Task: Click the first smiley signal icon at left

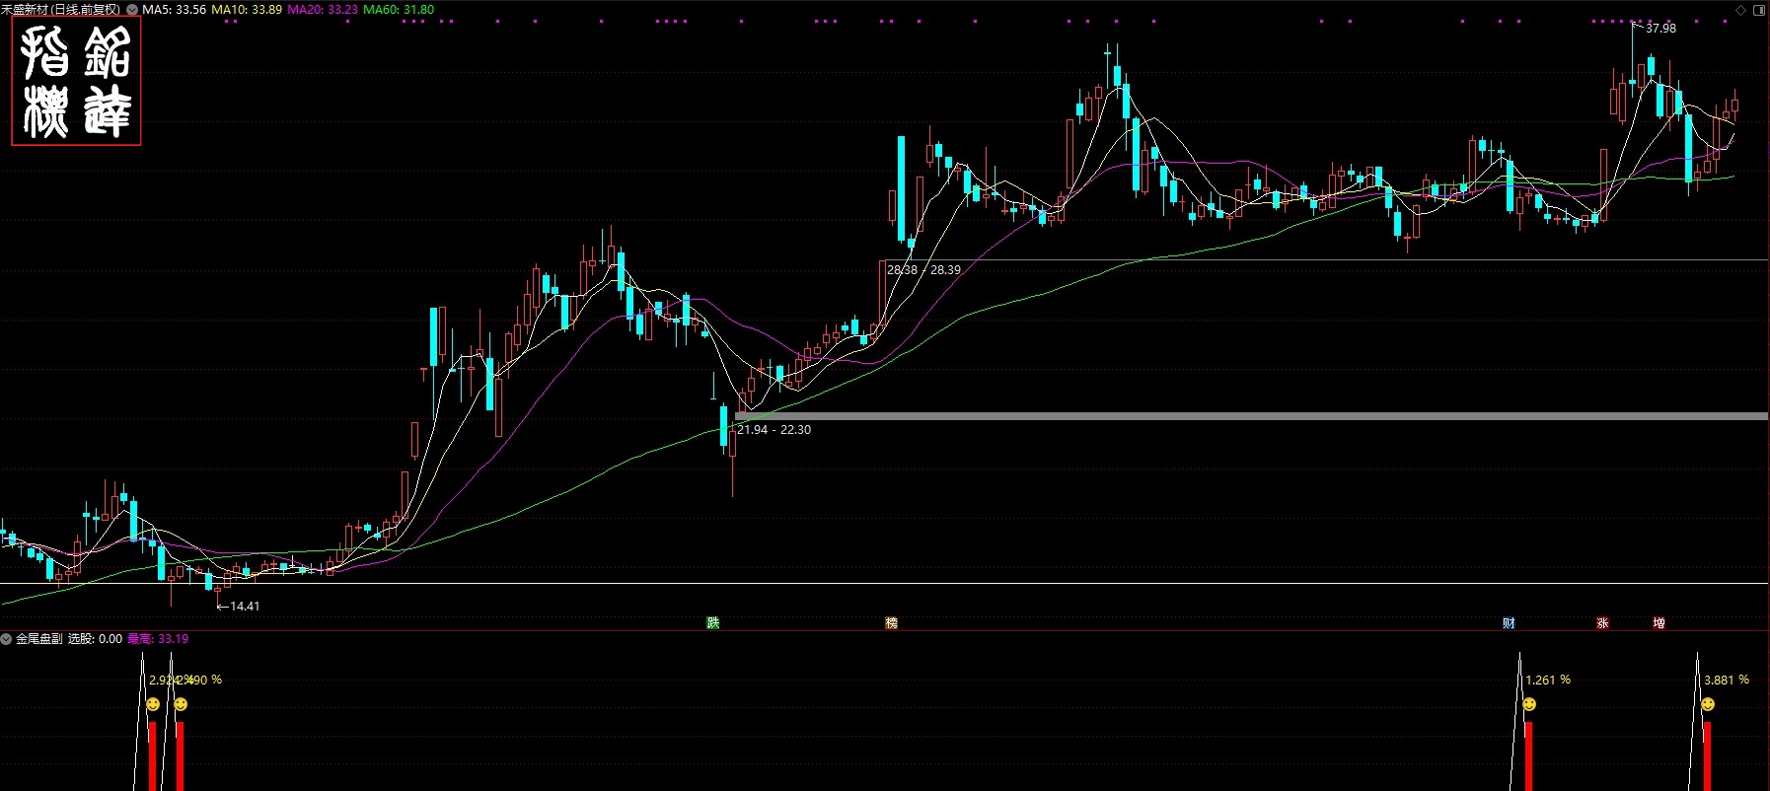Action: pyautogui.click(x=153, y=704)
